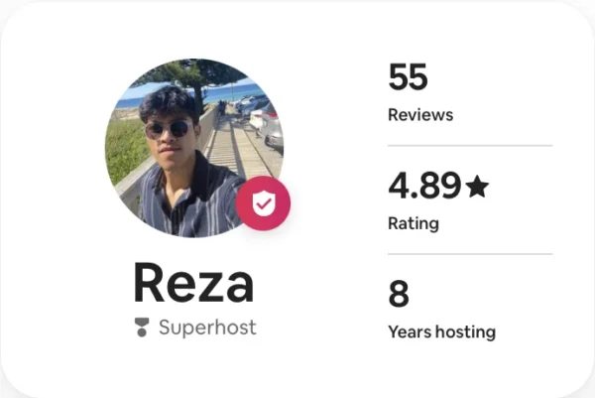595x398 pixels.
Task: Open Reza's circular profile photo
Action: pyautogui.click(x=194, y=148)
